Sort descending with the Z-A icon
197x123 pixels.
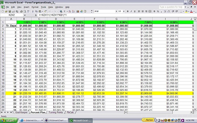coord(73,11)
